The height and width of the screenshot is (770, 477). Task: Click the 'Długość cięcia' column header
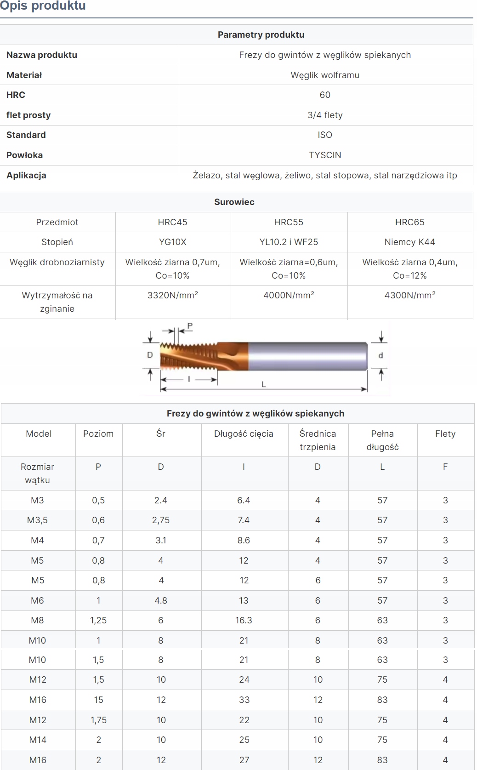(244, 433)
